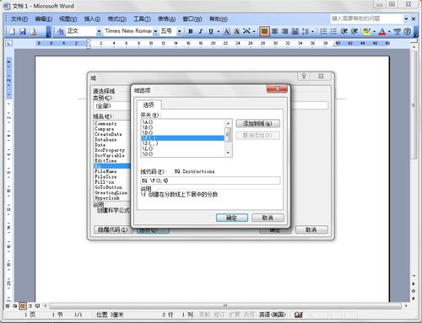Click 取消 button in the field dialog behind
This screenshot has height=323, width=422.
pos(311,229)
